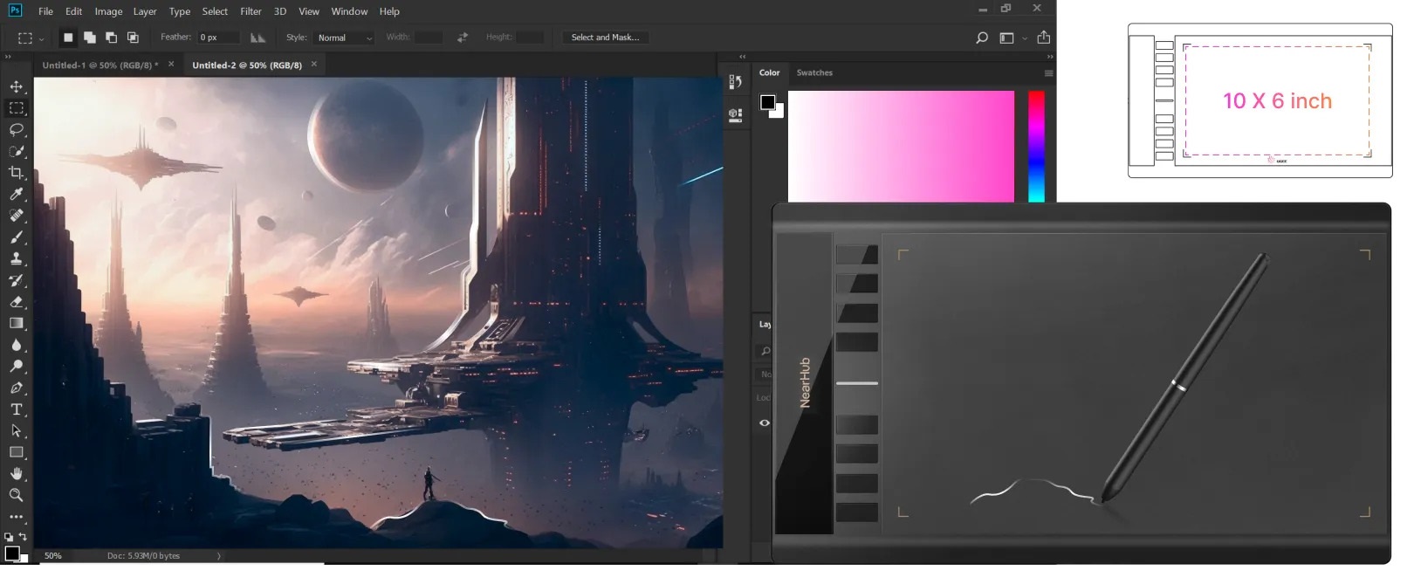Select the Gradient tool

pyautogui.click(x=16, y=323)
